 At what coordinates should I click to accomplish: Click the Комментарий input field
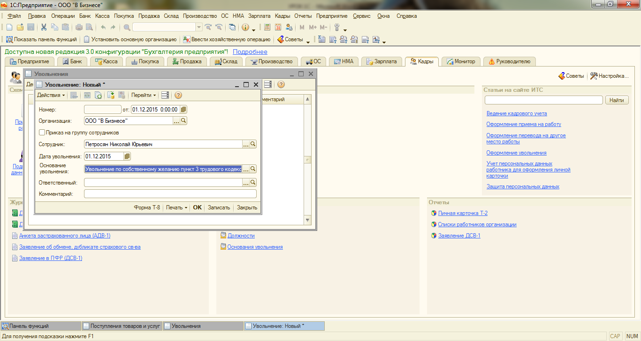(170, 194)
